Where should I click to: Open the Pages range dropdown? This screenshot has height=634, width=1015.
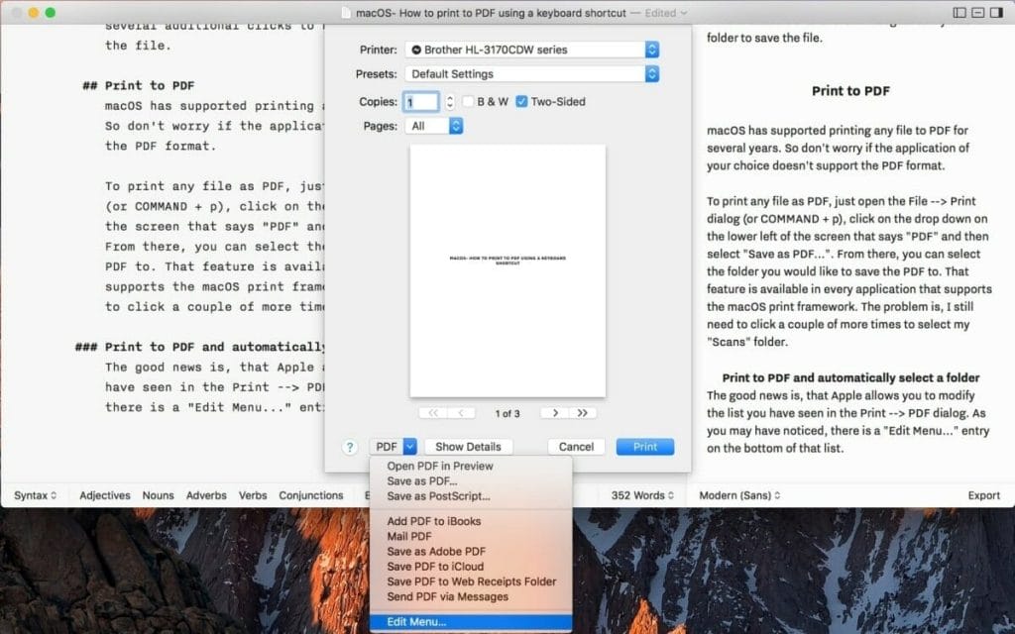(434, 126)
